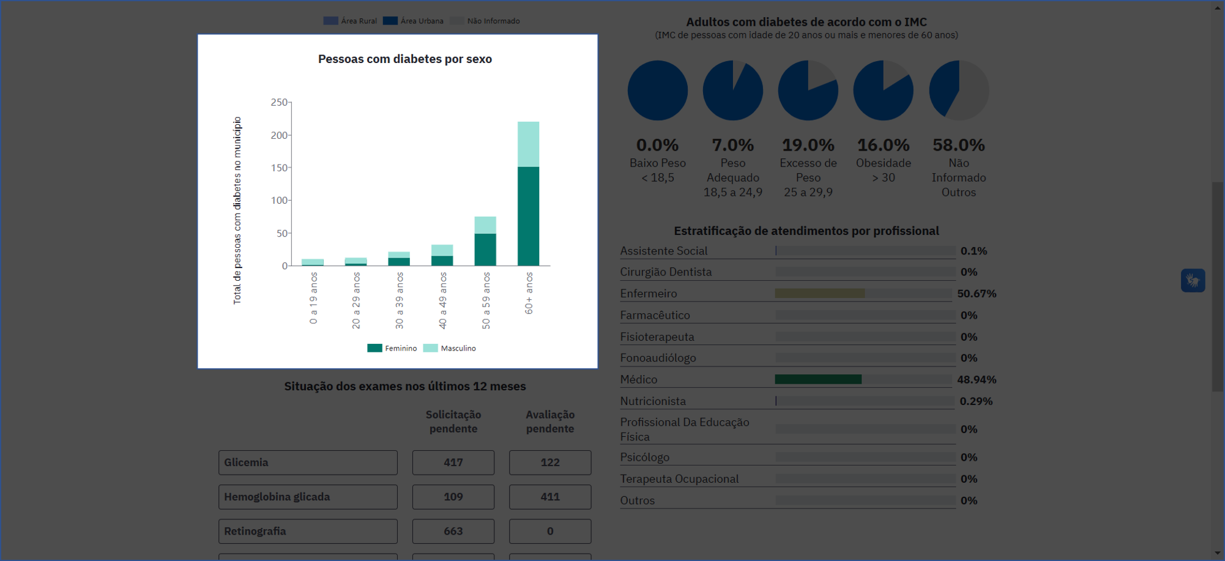The image size is (1225, 561).
Task: Click the 58.0% Não Informado value
Action: [x=959, y=145]
